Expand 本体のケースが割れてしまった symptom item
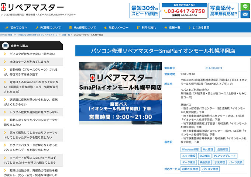Viewport: 251px width, 177px height. click(x=32, y=62)
